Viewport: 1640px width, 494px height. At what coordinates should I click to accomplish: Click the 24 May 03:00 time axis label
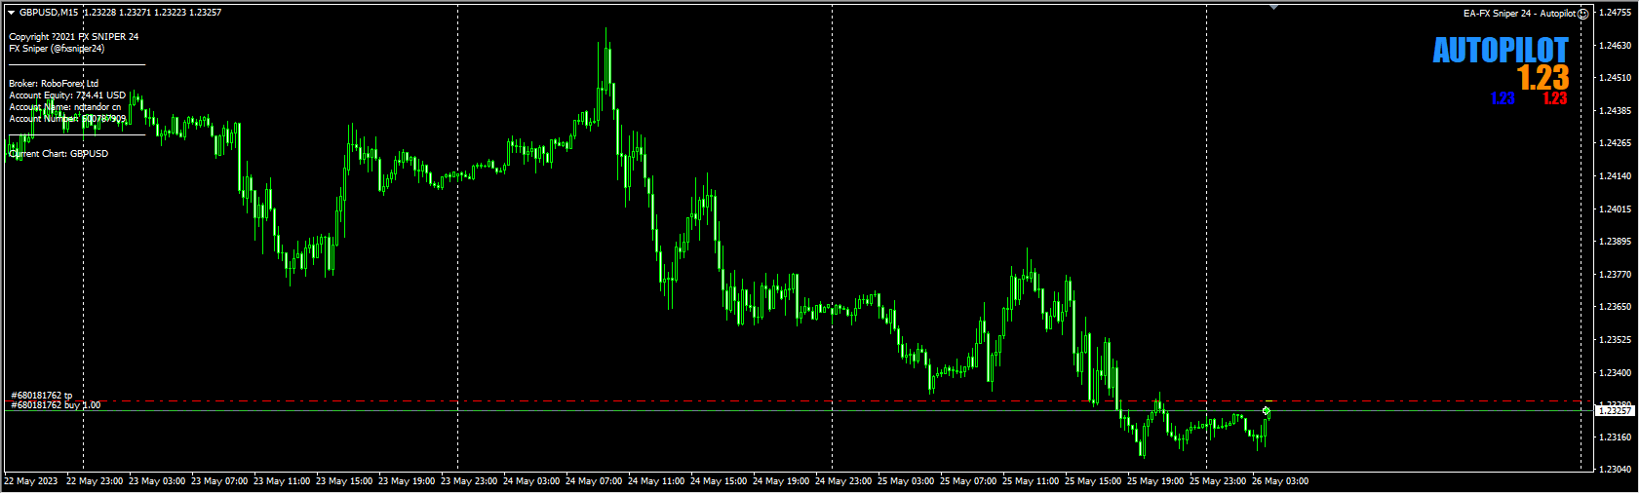[x=531, y=481]
